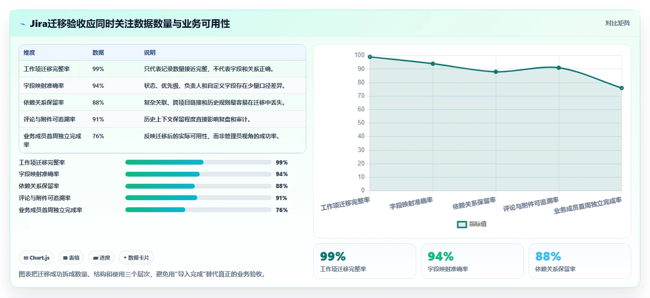Click the 91% value in the table
The height and width of the screenshot is (298, 650).
[98, 119]
